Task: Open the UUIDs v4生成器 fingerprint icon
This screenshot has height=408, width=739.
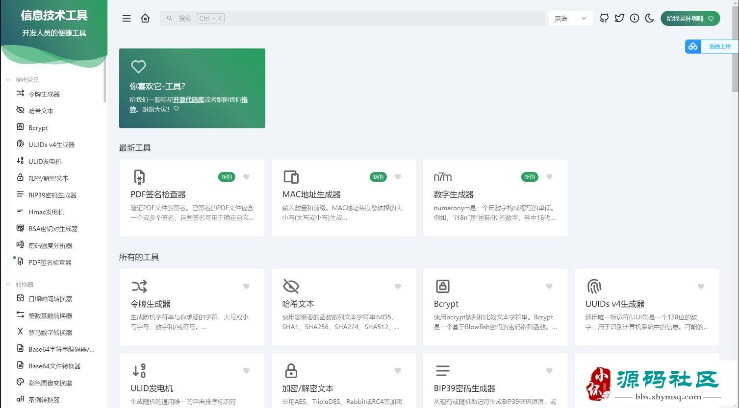Action: click(594, 286)
